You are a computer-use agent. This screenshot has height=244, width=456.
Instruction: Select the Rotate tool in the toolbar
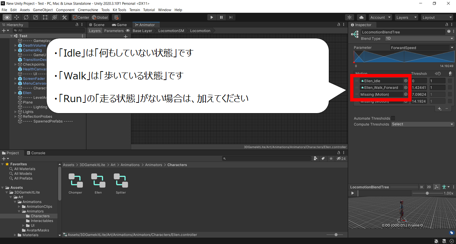click(x=26, y=17)
